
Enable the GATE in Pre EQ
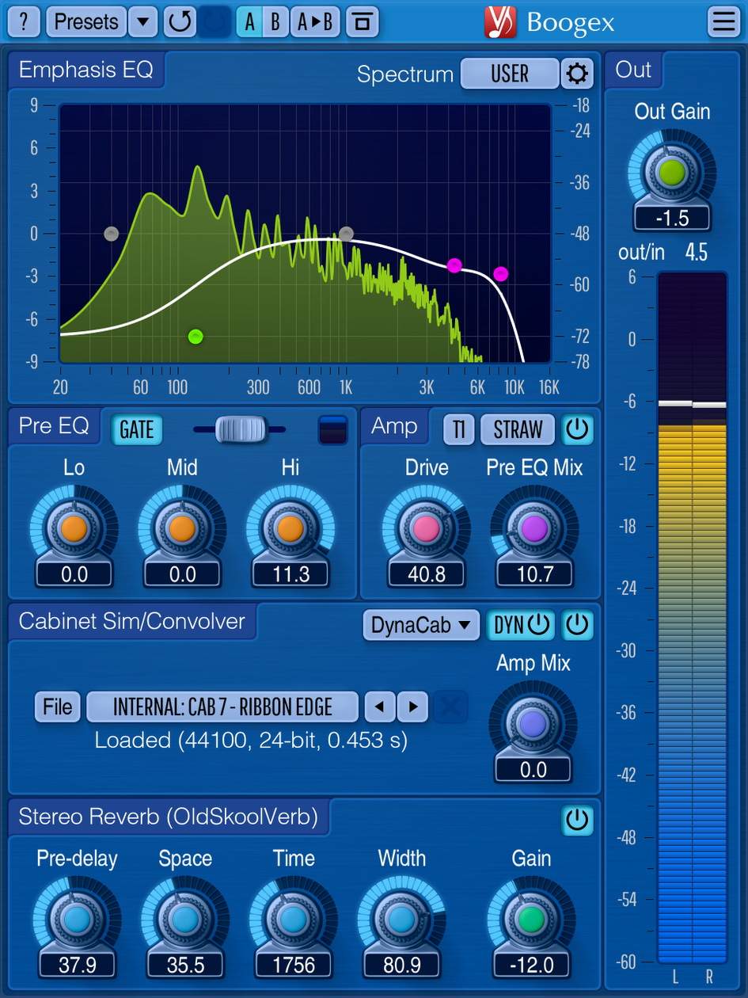click(135, 430)
